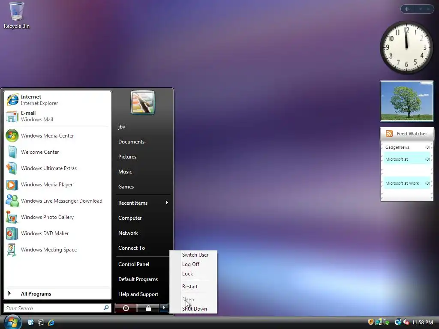Viewport: 439px width, 329px height.
Task: Expand All Programs list
Action: click(57, 293)
